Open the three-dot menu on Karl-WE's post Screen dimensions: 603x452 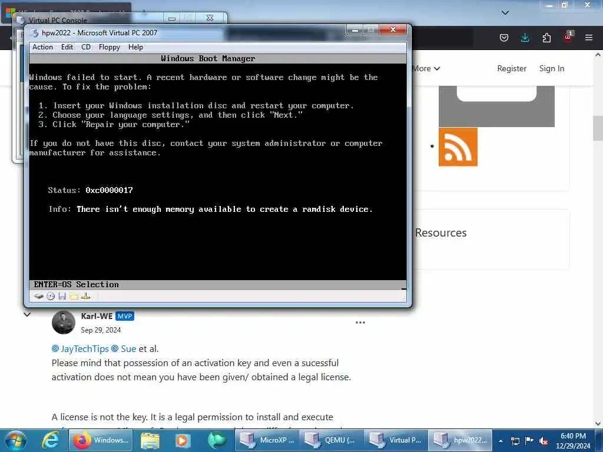pos(360,323)
